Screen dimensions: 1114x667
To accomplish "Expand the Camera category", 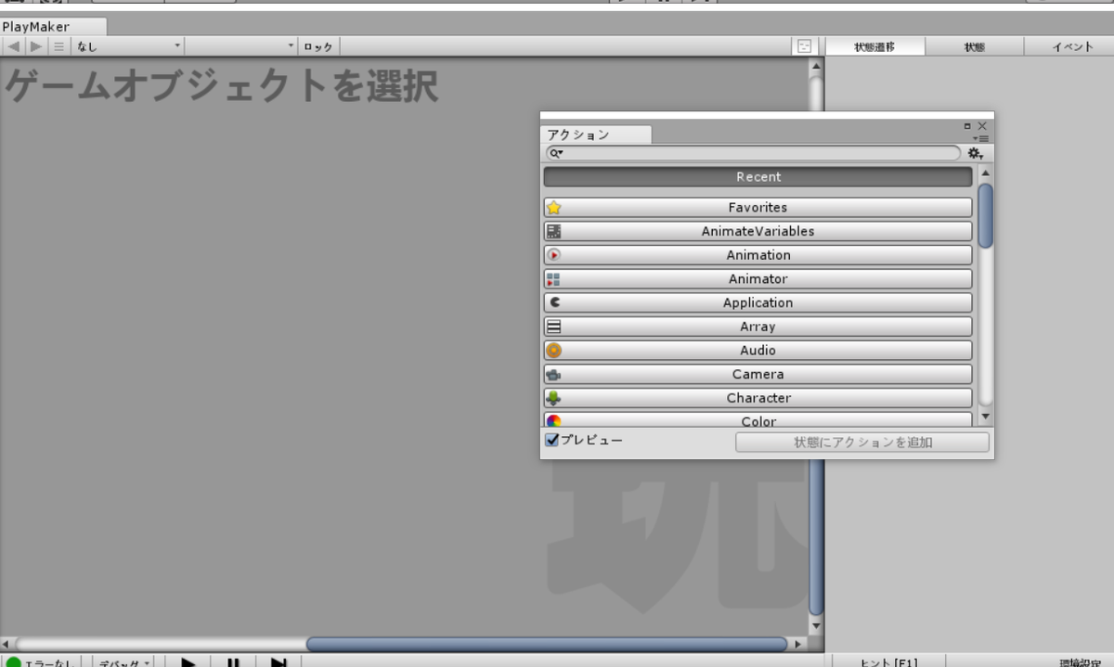I will click(x=758, y=375).
